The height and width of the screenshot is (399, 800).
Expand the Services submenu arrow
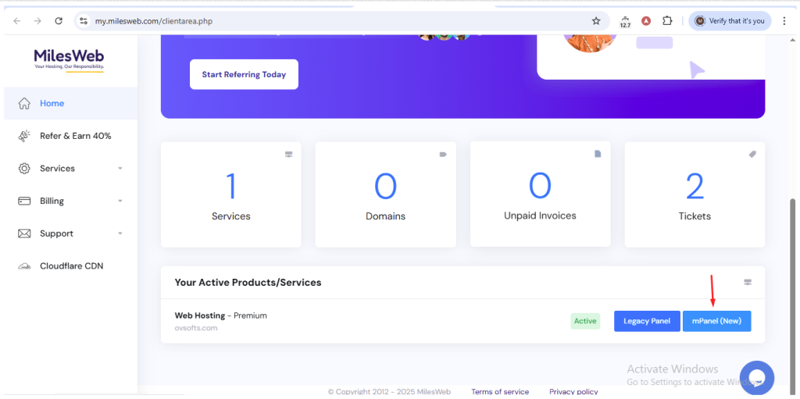pos(120,169)
